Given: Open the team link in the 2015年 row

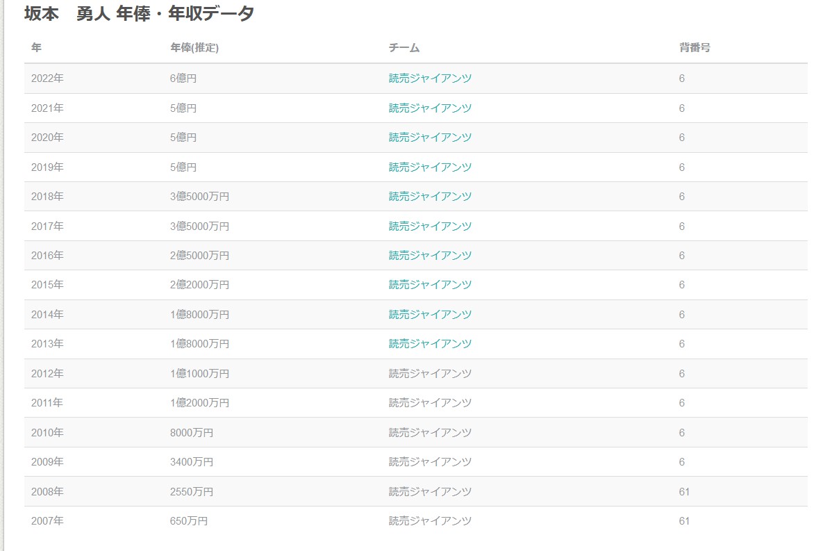Looking at the screenshot, I should coord(430,285).
